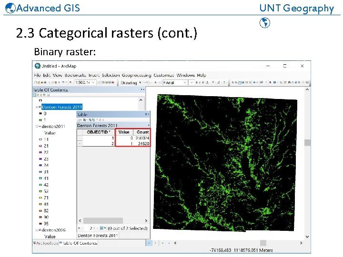Open the Table window position dropdown arrow
The height and width of the screenshot is (257, 343).
(149, 114)
